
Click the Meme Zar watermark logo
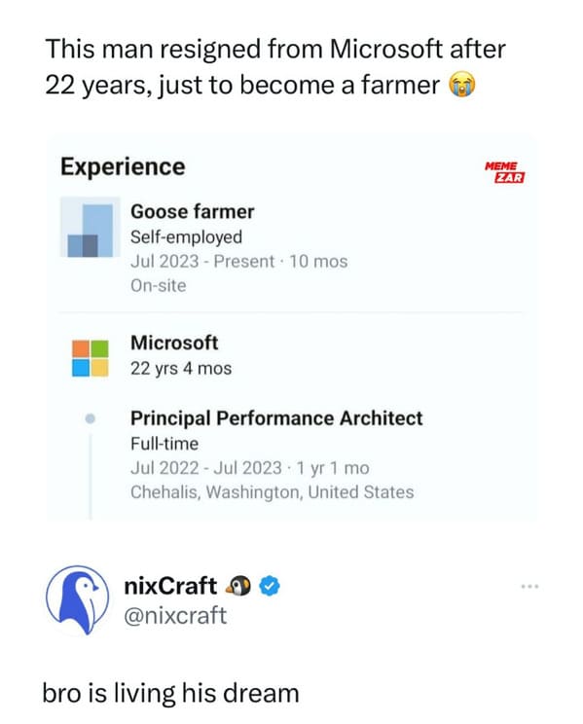click(x=504, y=172)
